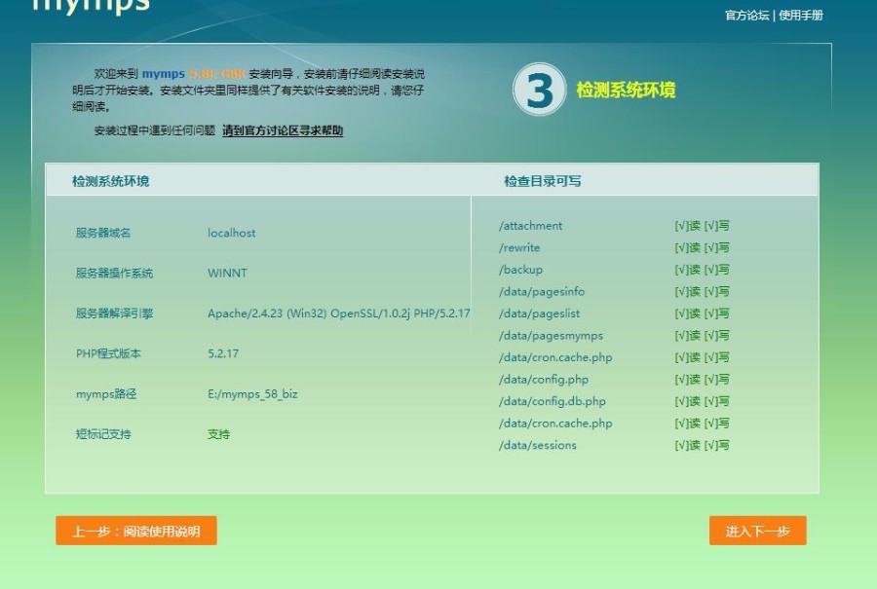877x589 pixels.
Task: Click the localhost server domain value
Action: pyautogui.click(x=231, y=233)
